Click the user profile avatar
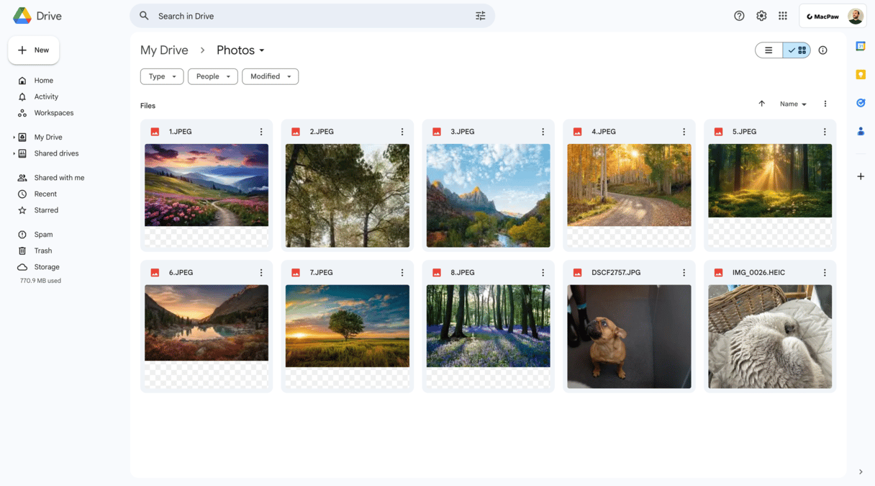 point(855,16)
